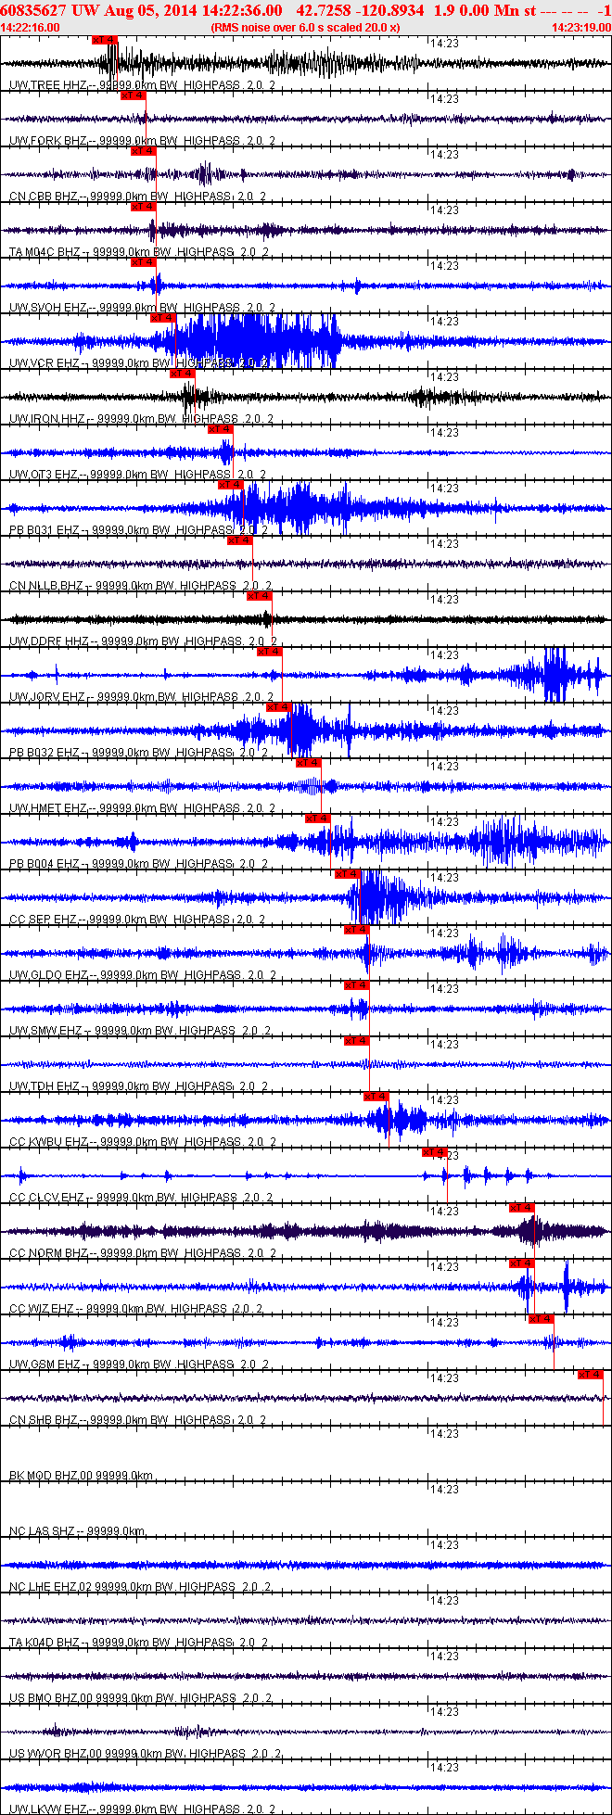This screenshot has height=1815, width=612.
Task: Select the UW.JORV EHZ trace label
Action: point(141,697)
